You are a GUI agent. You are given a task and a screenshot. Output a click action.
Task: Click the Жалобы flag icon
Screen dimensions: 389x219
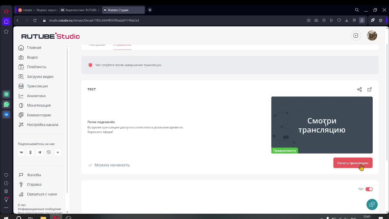[21, 175]
